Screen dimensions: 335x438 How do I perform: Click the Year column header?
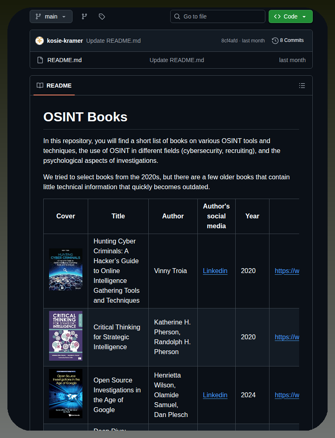[x=252, y=216]
